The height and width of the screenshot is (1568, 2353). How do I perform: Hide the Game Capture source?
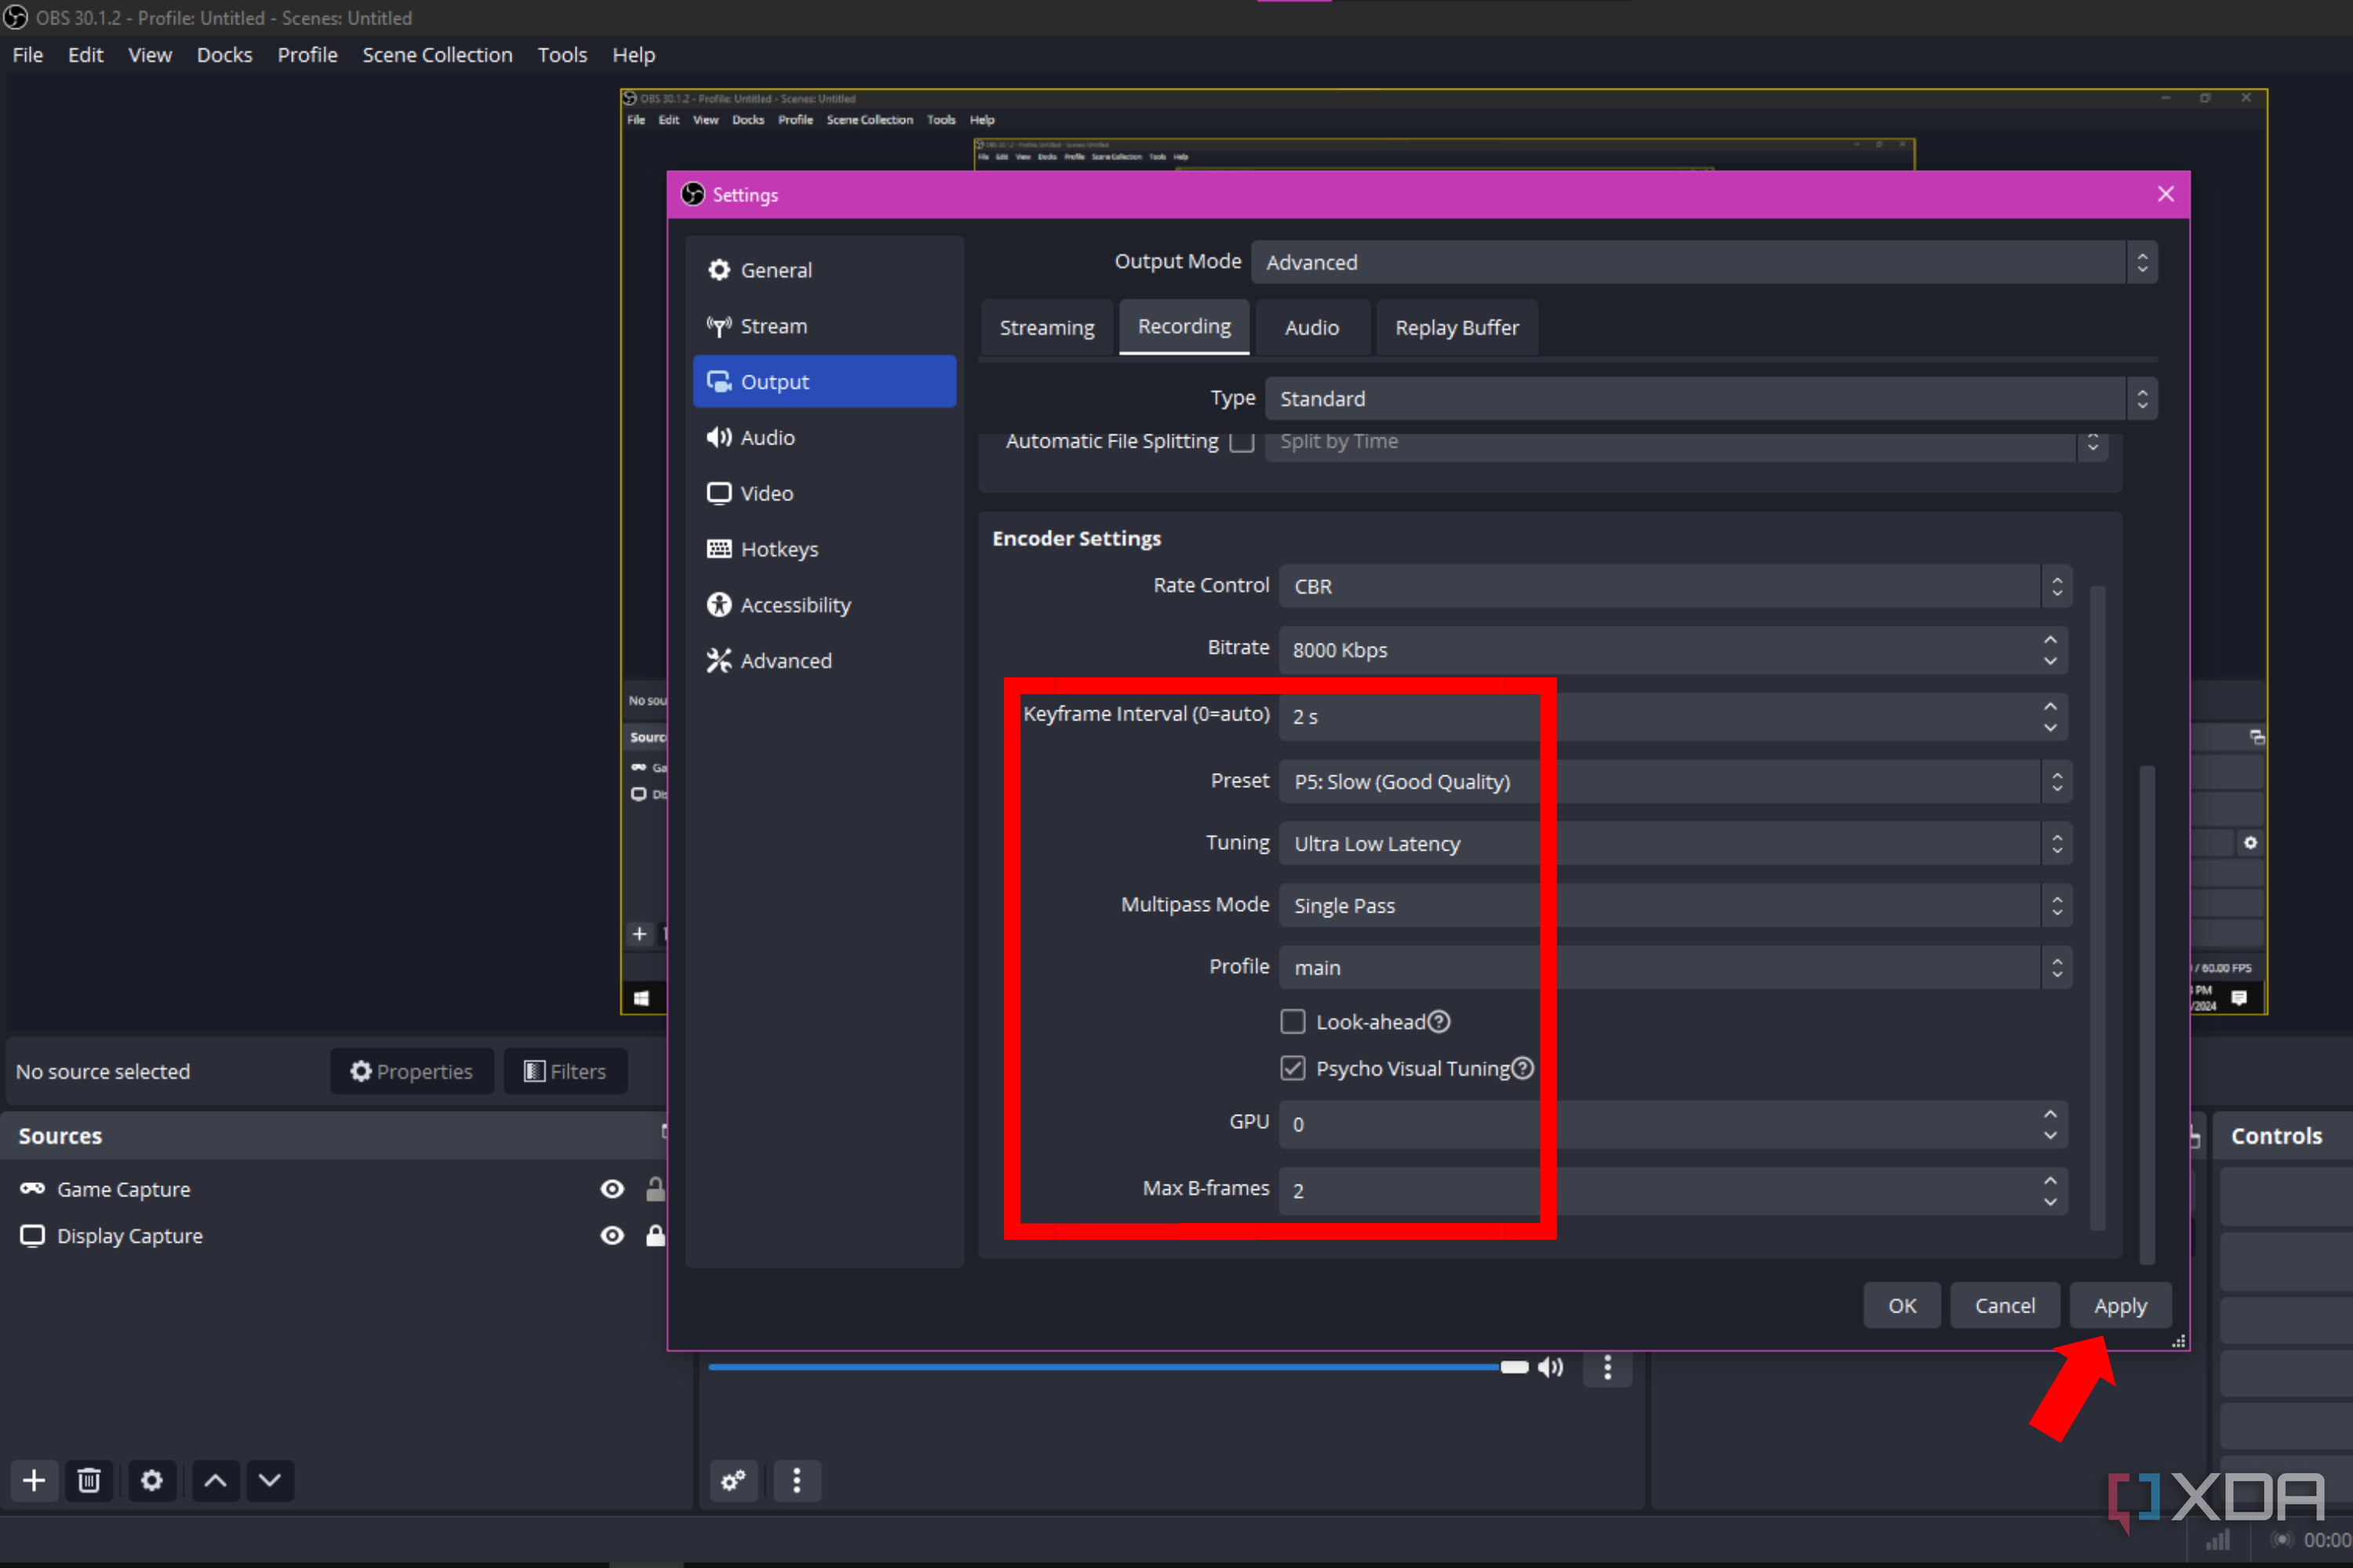pos(611,1188)
